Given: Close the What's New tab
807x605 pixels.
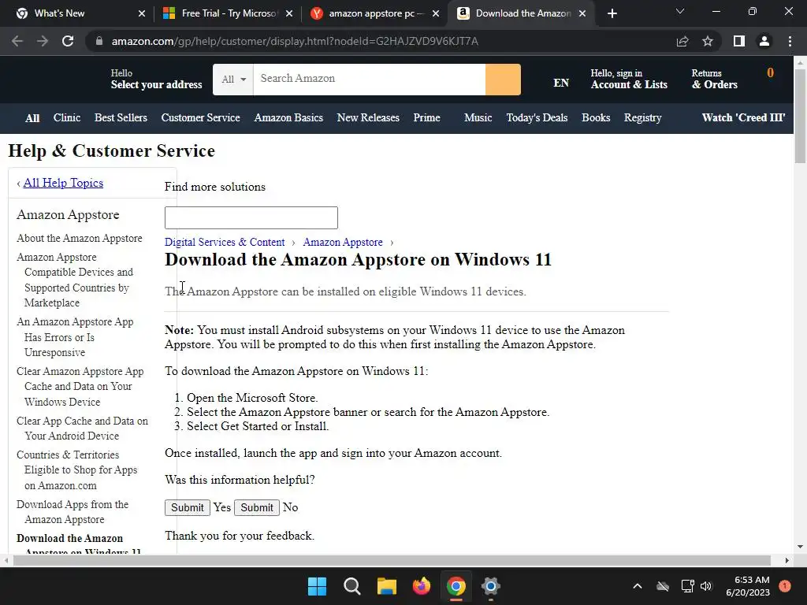Looking at the screenshot, I should [x=142, y=13].
